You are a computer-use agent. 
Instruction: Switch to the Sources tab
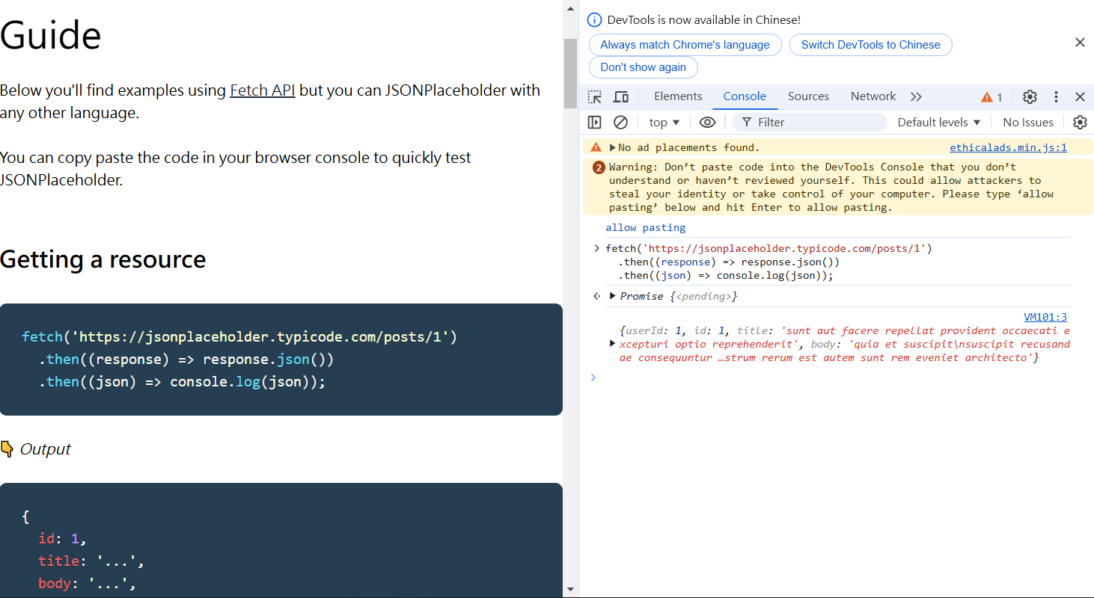point(808,96)
